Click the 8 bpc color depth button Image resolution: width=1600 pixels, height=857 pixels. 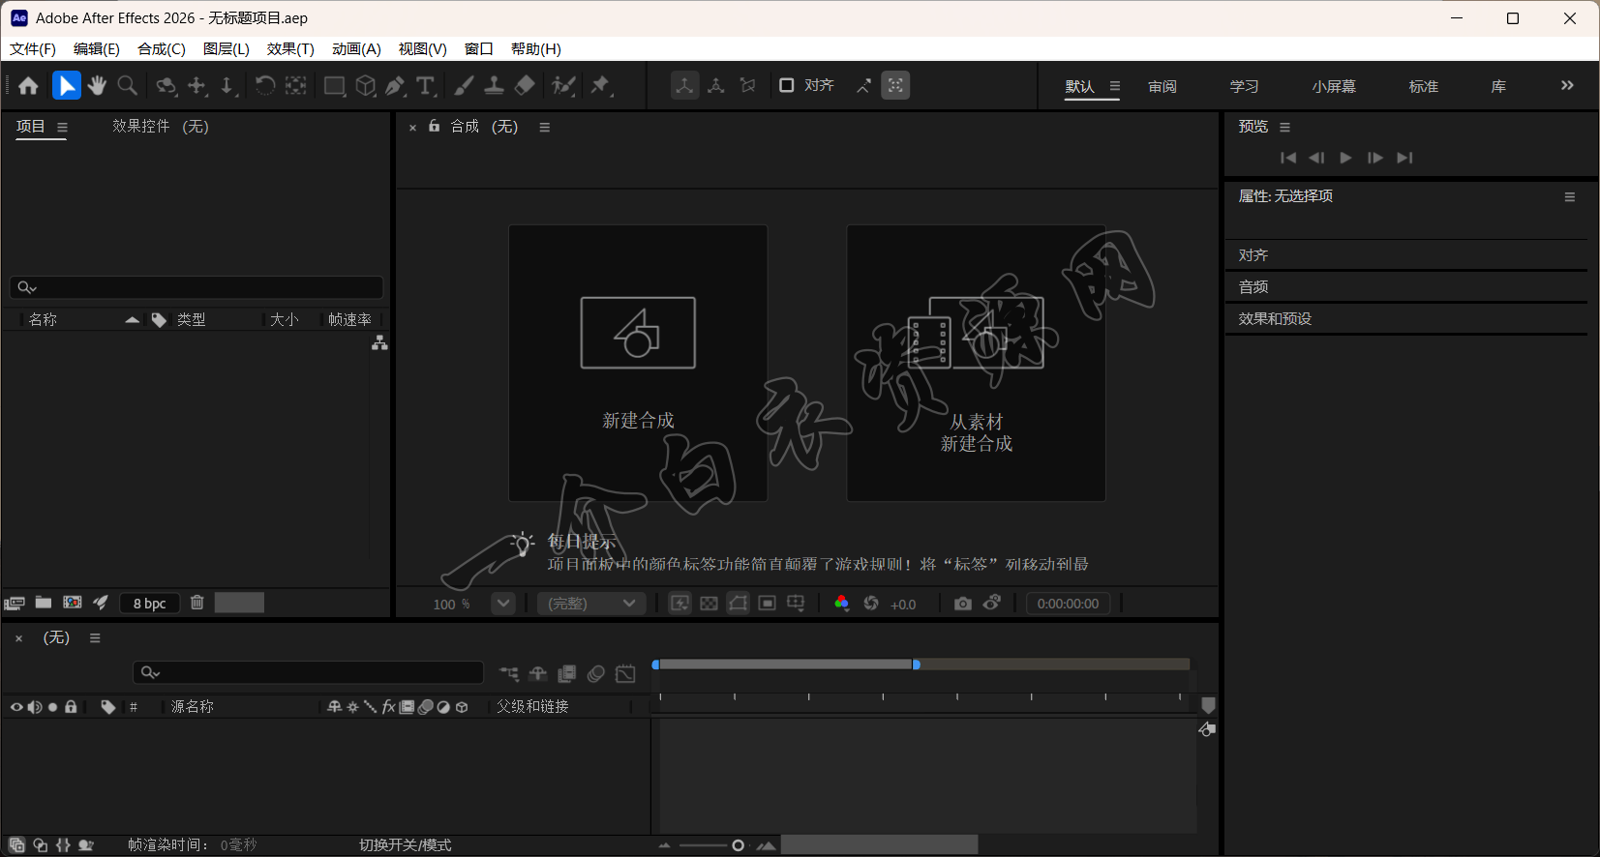click(x=150, y=604)
